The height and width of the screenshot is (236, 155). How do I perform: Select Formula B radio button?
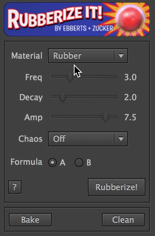(79, 163)
